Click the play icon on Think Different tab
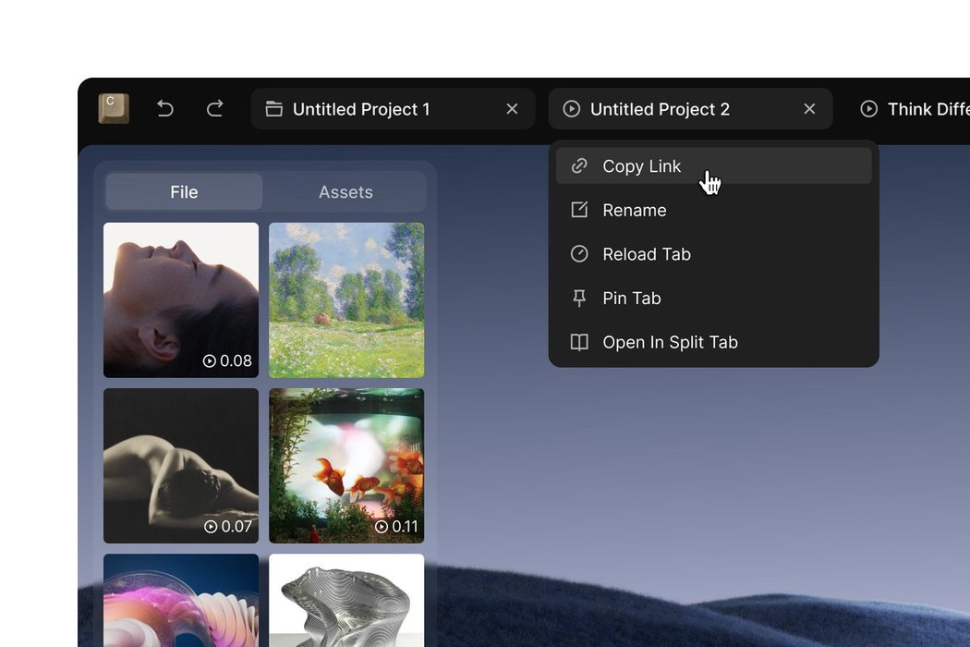 point(869,109)
